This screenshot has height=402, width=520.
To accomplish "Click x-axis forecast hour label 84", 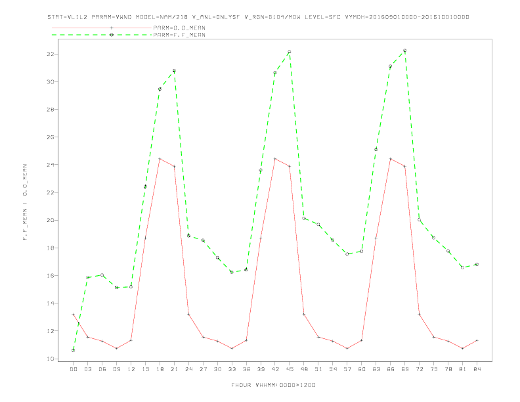I will pos(477,369).
